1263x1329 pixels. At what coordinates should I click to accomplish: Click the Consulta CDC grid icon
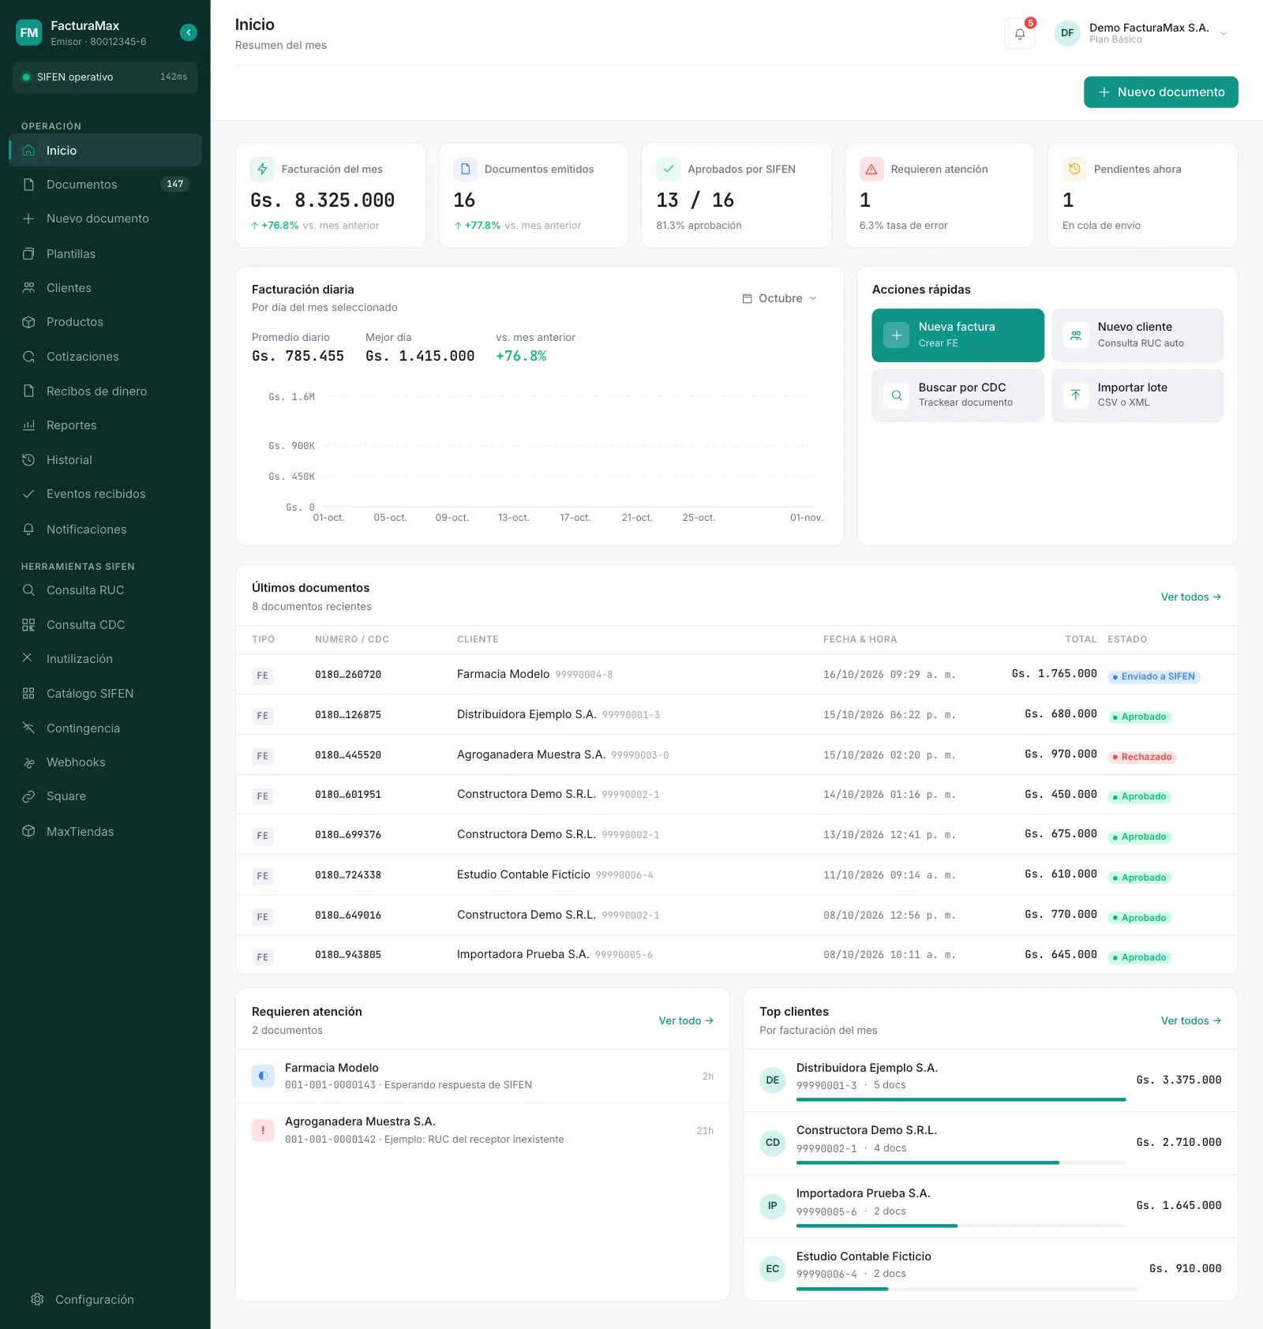pos(28,625)
